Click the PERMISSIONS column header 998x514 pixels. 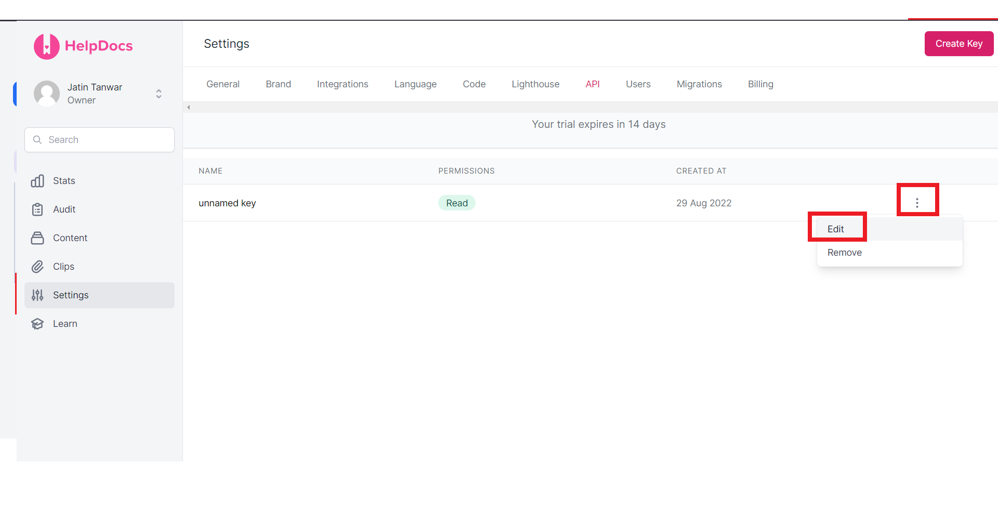pyautogui.click(x=466, y=171)
